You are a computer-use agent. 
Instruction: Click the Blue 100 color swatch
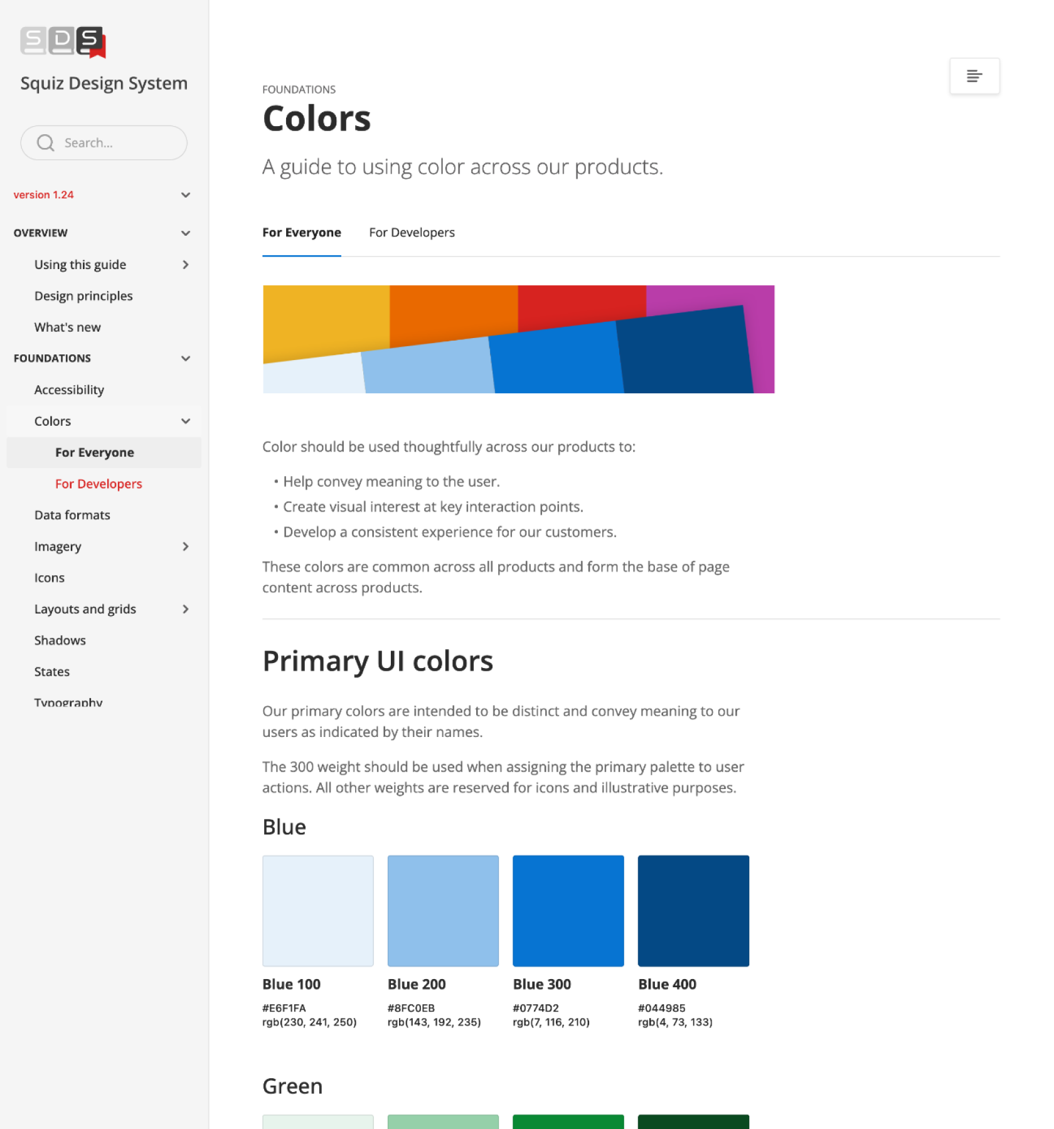pyautogui.click(x=318, y=911)
